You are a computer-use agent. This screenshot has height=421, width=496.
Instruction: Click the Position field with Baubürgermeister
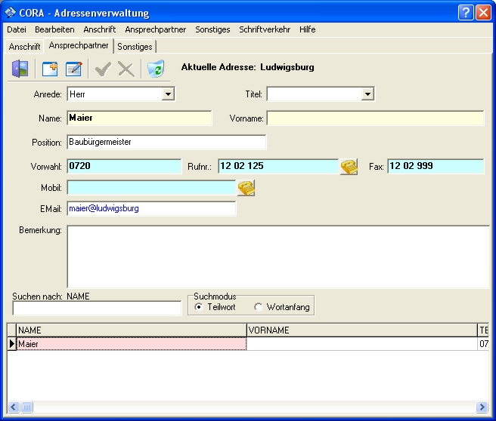(166, 142)
